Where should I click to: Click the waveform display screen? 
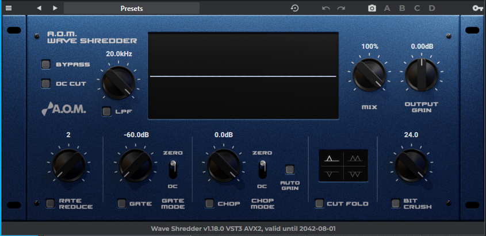tap(243, 76)
